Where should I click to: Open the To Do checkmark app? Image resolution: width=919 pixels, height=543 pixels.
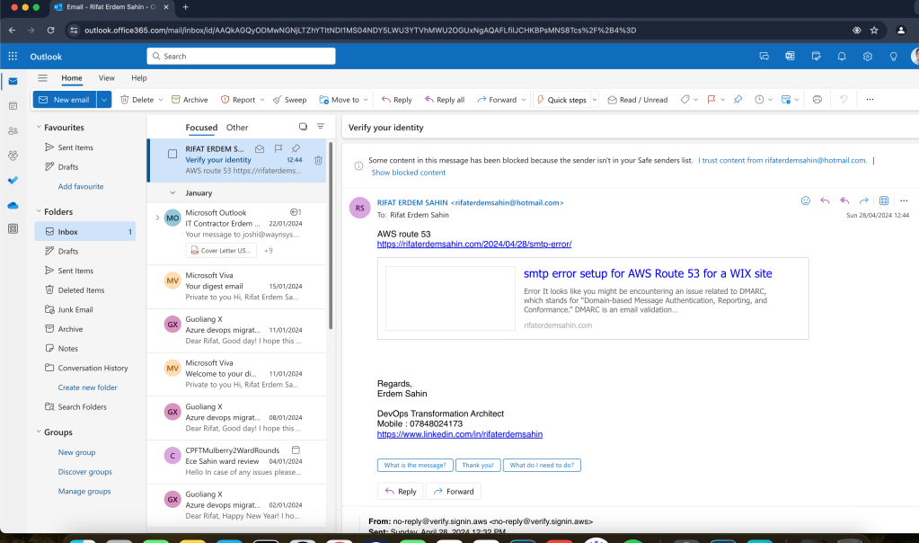[13, 180]
